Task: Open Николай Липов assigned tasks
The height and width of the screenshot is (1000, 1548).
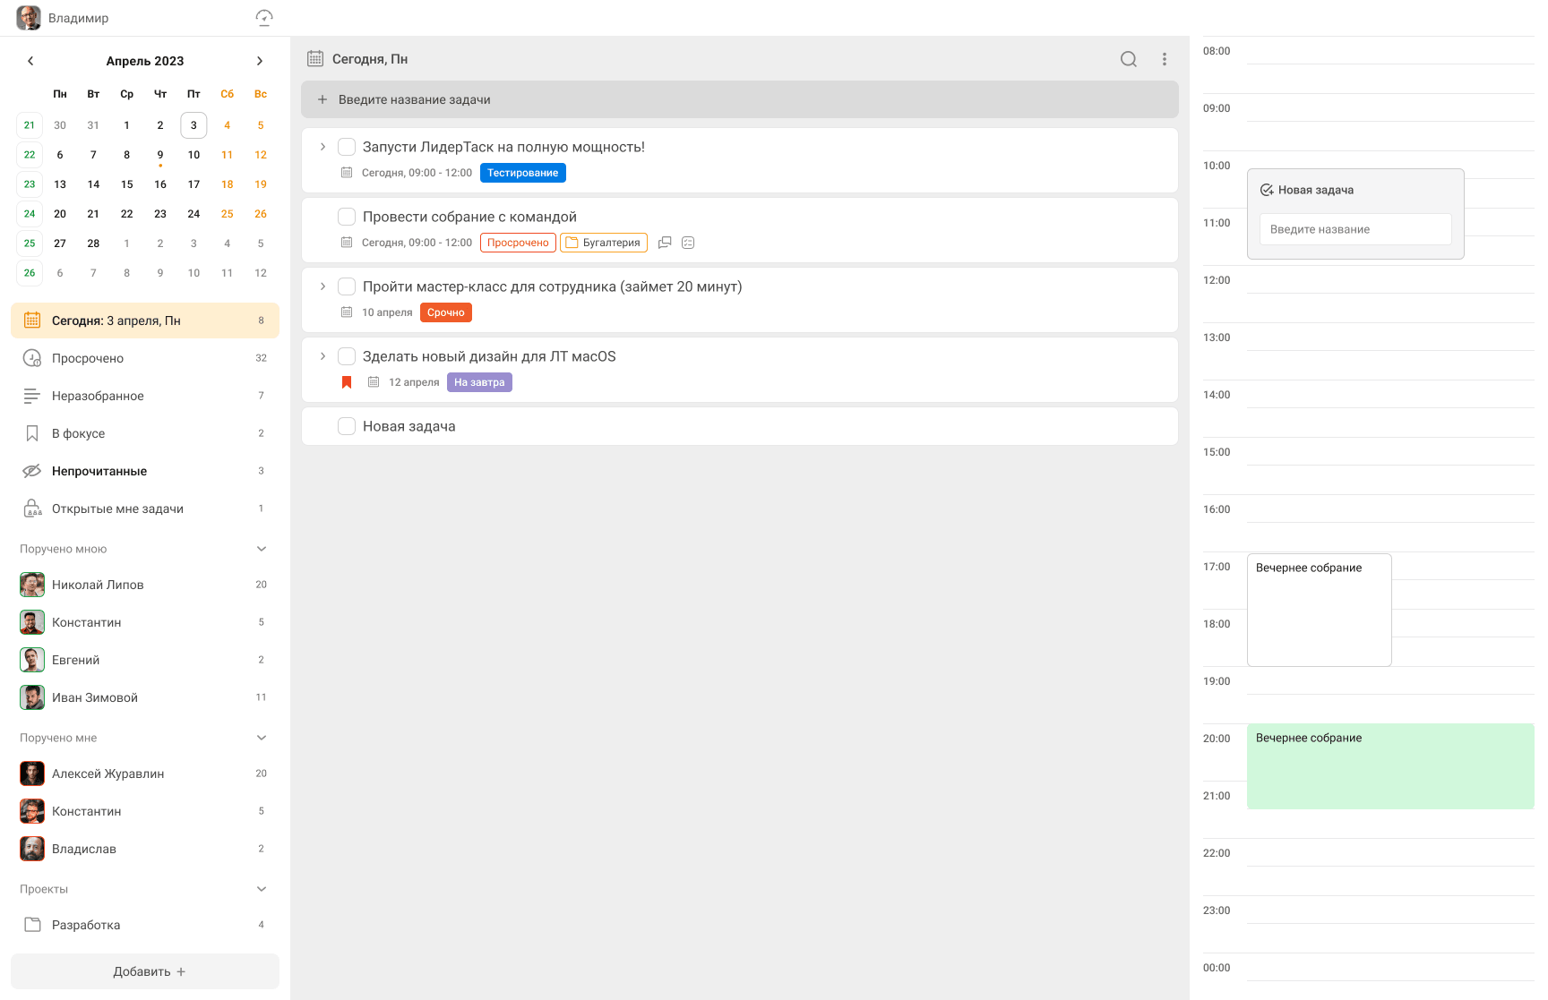Action: pyautogui.click(x=98, y=585)
